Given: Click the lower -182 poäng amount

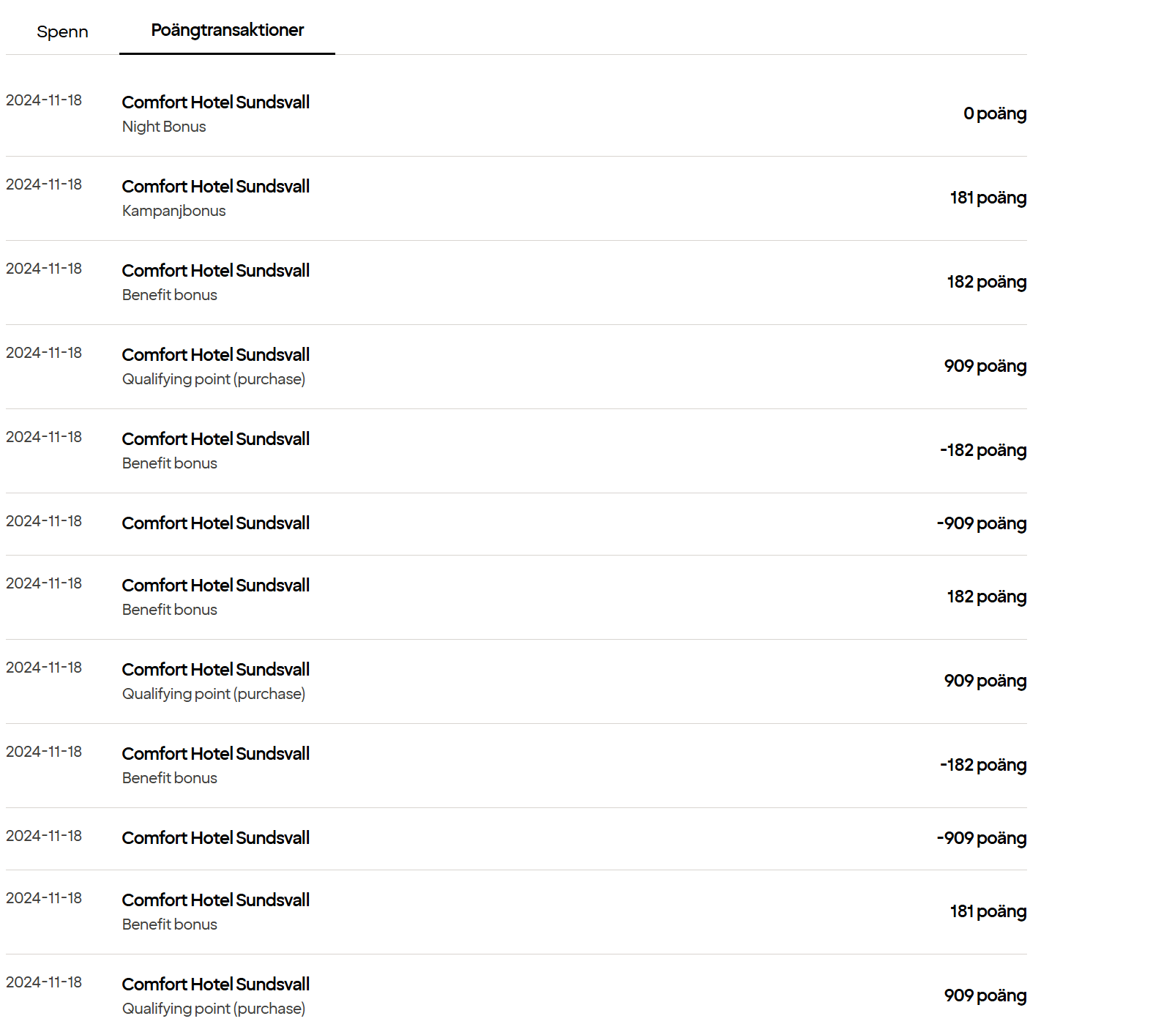Looking at the screenshot, I should (982, 765).
